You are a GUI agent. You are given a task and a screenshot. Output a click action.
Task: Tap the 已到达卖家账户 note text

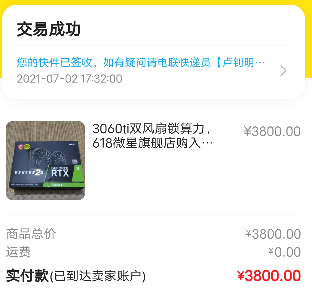(x=98, y=276)
